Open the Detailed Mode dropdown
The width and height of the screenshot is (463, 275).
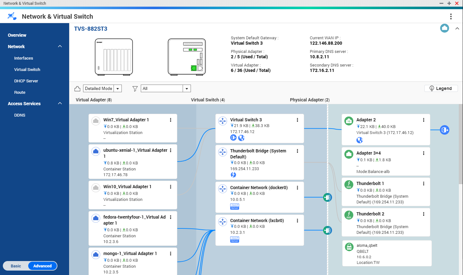(x=102, y=89)
